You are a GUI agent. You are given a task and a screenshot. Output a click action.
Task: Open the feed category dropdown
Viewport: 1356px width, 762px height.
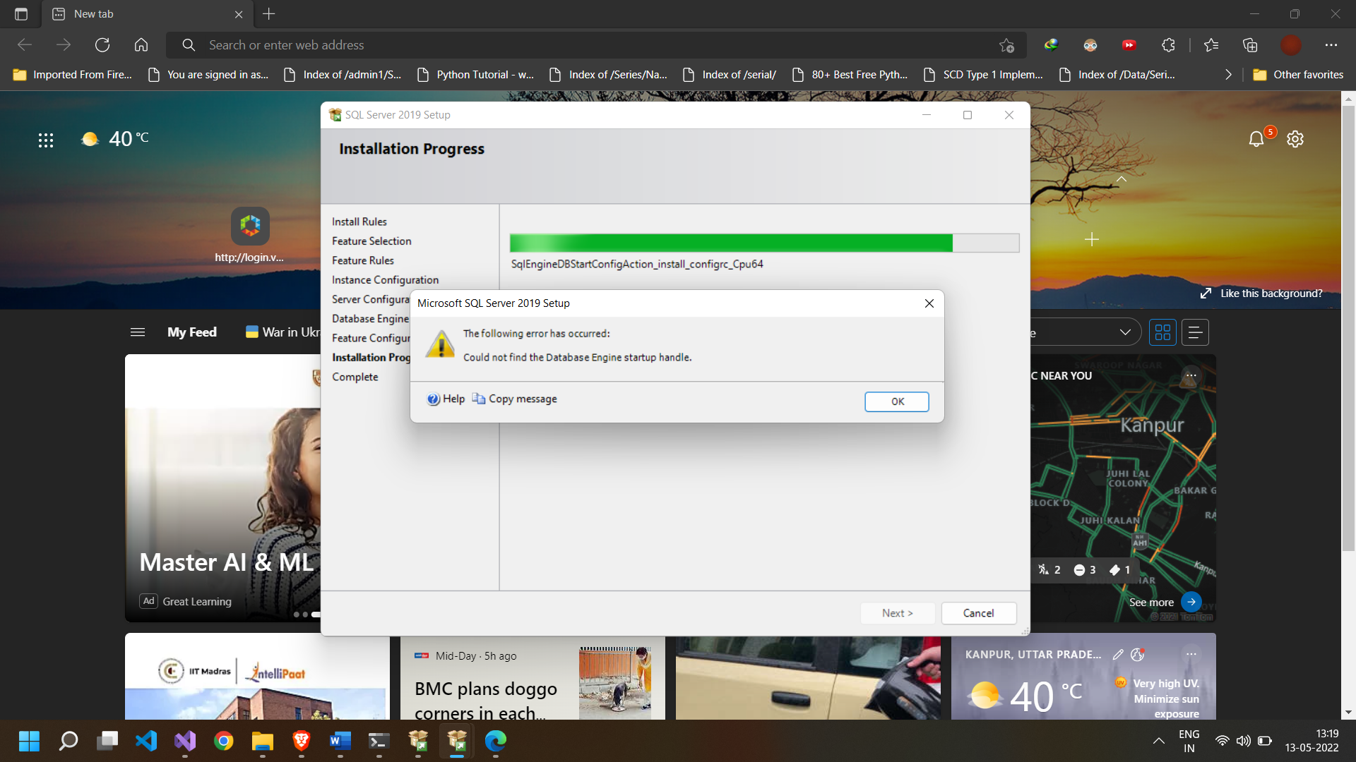(x=1124, y=332)
